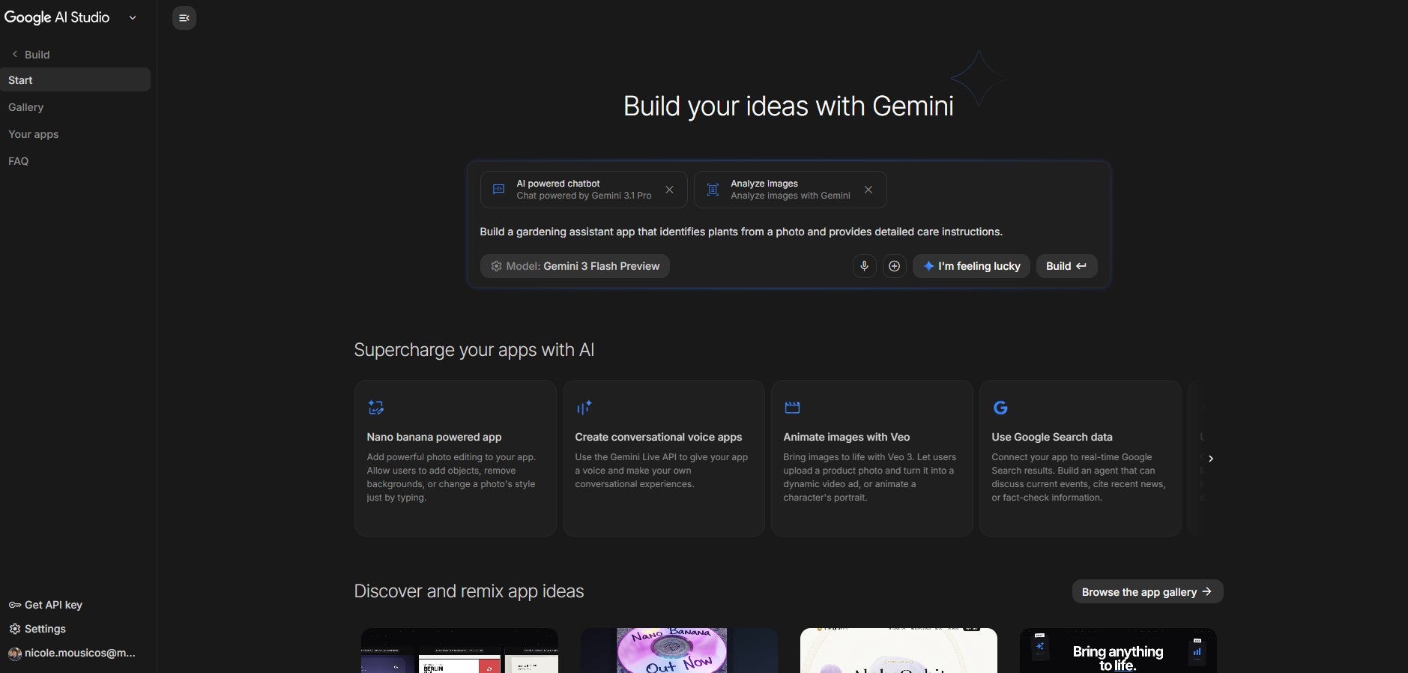Click the I'm feeling lucky button
Image resolution: width=1408 pixels, height=673 pixels.
tap(971, 266)
